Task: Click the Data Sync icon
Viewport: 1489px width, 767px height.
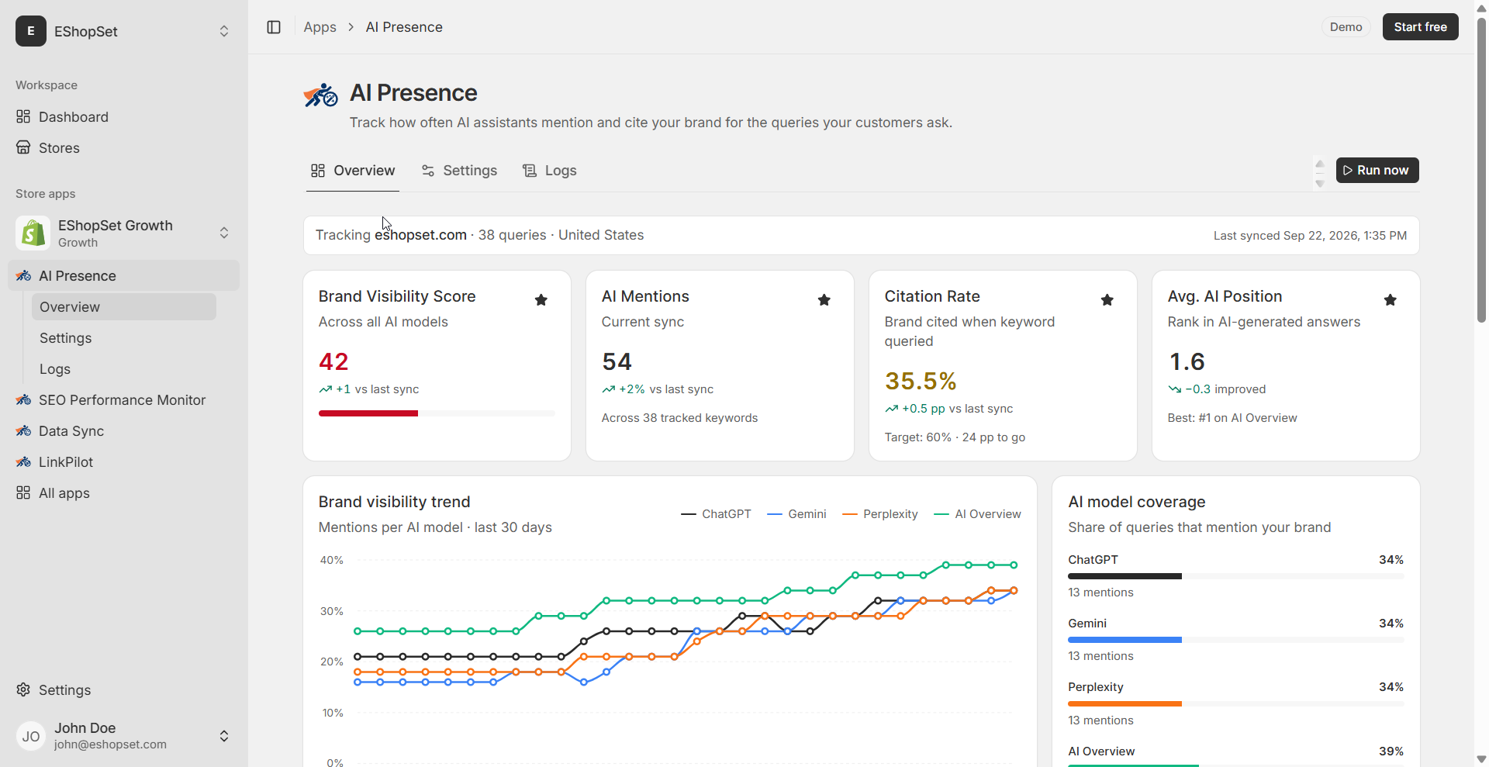Action: click(23, 431)
